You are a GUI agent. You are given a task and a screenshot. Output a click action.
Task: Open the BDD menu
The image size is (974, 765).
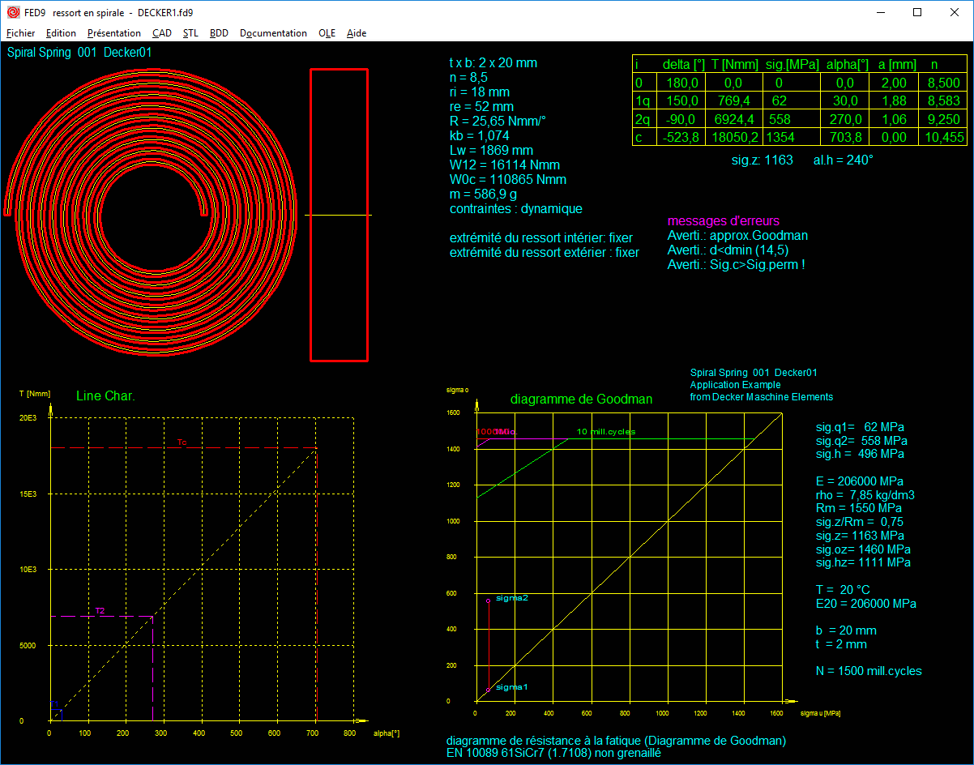(x=219, y=33)
